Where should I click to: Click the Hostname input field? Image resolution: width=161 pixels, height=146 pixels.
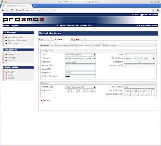(80, 62)
